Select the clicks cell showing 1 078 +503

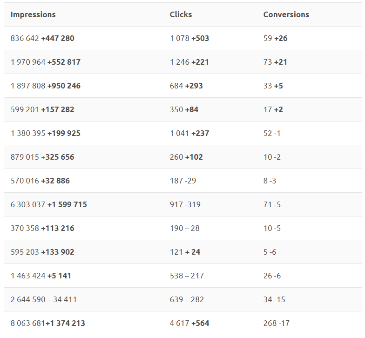point(189,38)
